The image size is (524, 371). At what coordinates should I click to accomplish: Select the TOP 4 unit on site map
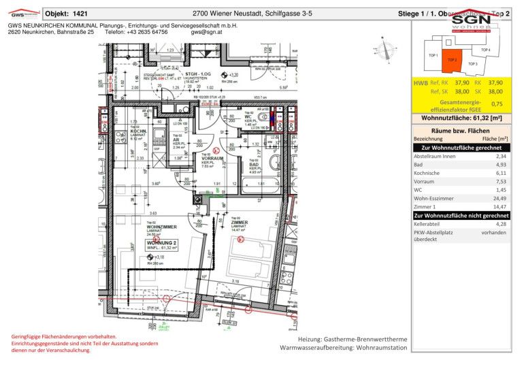[485, 50]
